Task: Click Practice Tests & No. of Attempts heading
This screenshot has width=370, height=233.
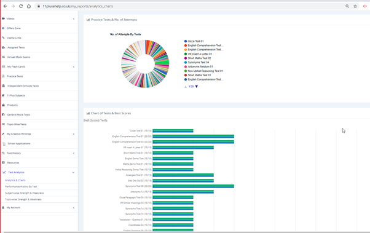Action: 114,20
